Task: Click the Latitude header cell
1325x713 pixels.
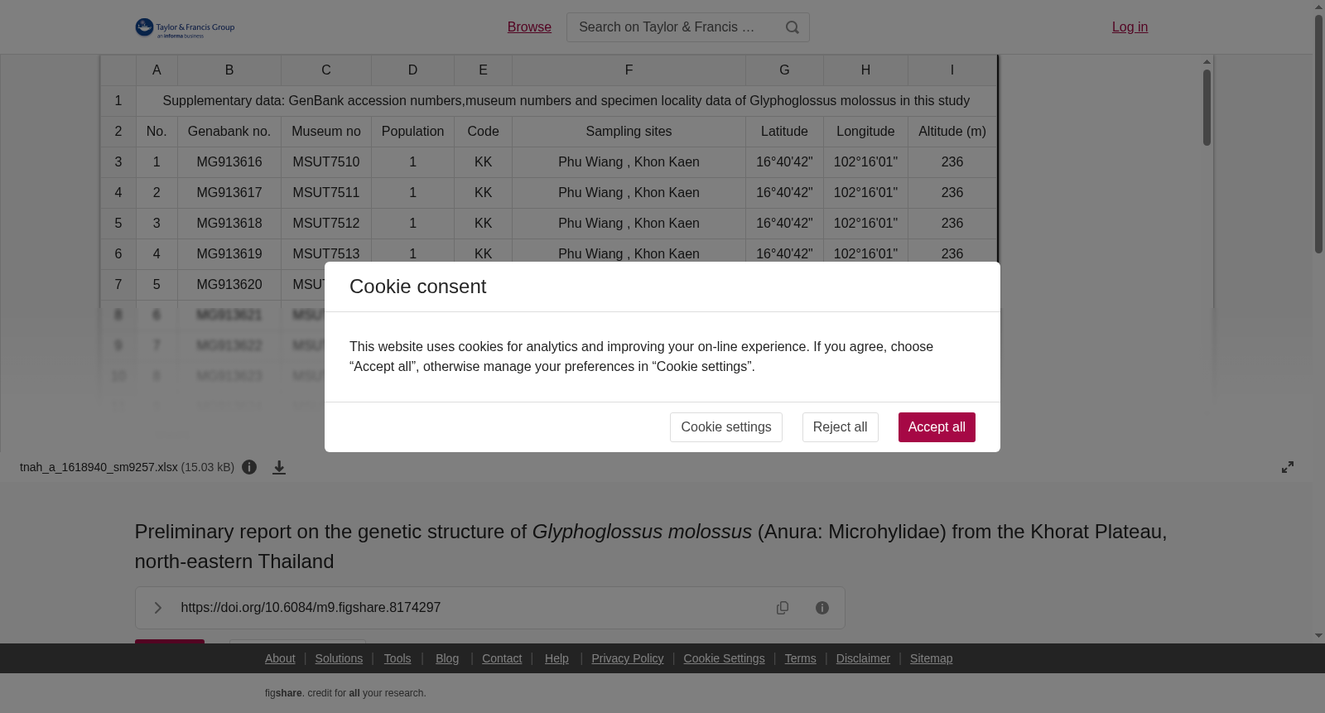Action: point(784,132)
